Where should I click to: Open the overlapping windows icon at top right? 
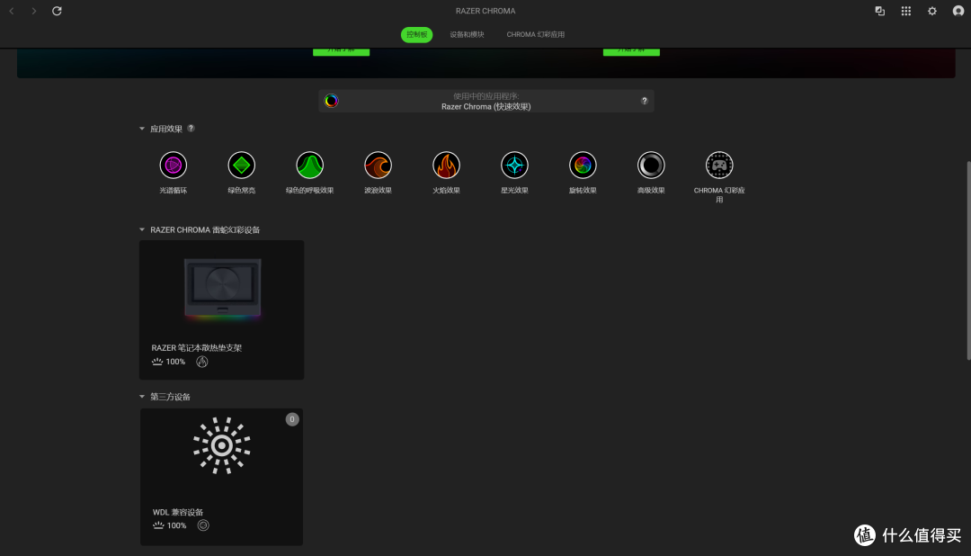click(x=879, y=11)
